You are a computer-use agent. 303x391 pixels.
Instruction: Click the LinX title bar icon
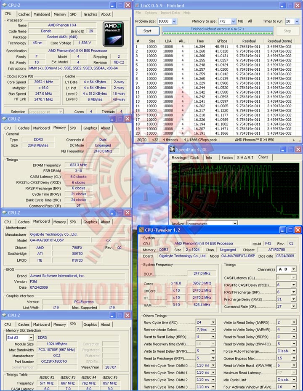click(137, 5)
